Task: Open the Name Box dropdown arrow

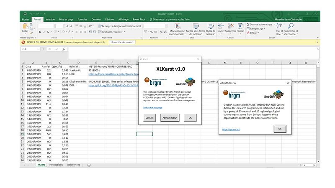Action: pyautogui.click(x=39, y=49)
